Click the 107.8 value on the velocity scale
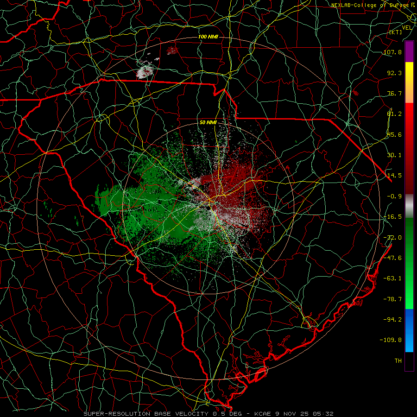 [x=392, y=52]
